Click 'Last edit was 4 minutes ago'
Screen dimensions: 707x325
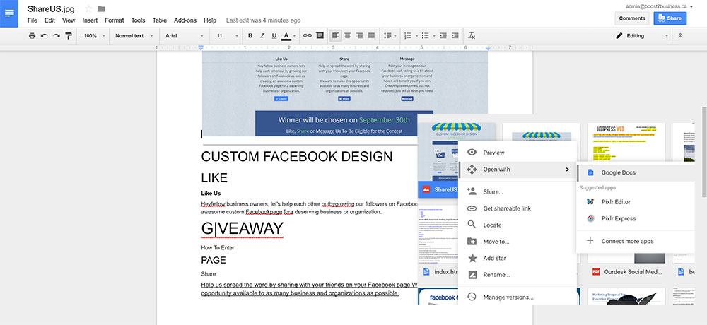click(263, 20)
